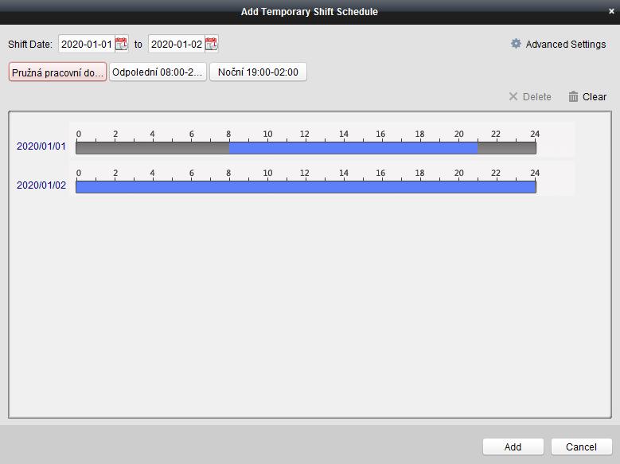Select the blue shift bar on 2020/01/02
This screenshot has width=620, height=464.
pos(306,187)
